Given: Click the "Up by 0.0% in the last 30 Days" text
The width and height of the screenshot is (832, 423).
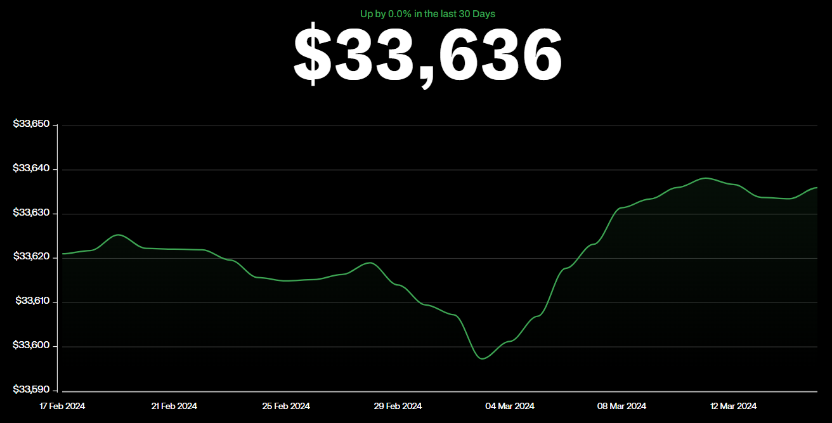Looking at the screenshot, I should click(427, 14).
